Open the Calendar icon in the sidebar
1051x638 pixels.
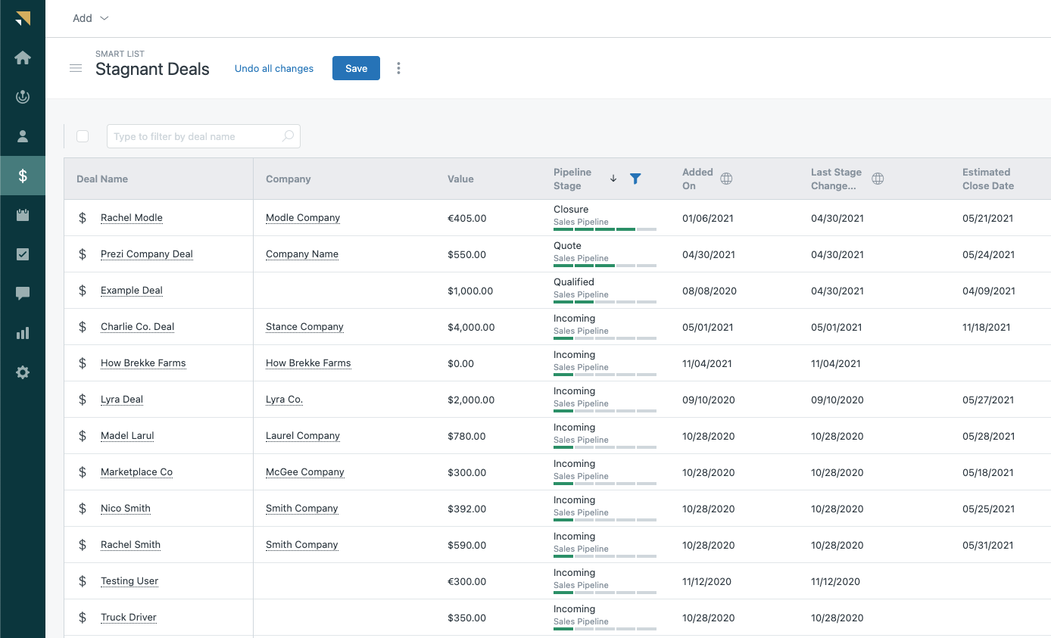[23, 215]
